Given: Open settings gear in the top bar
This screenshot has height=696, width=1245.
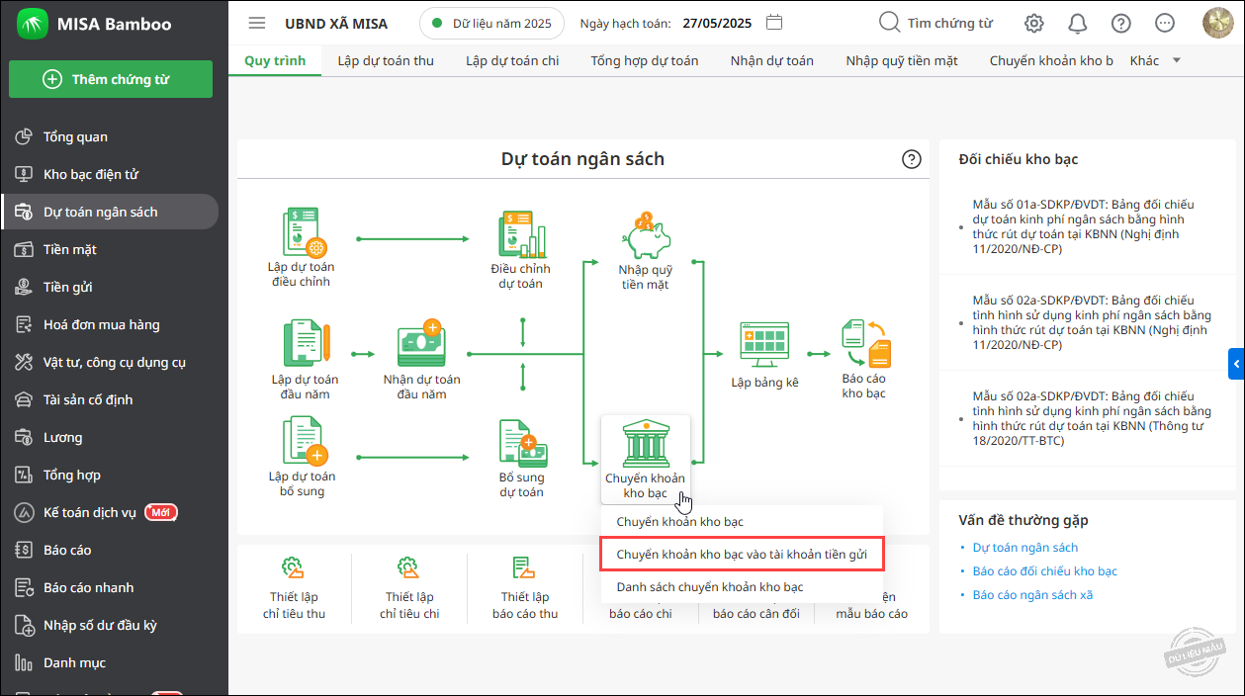Looking at the screenshot, I should click(1034, 23).
